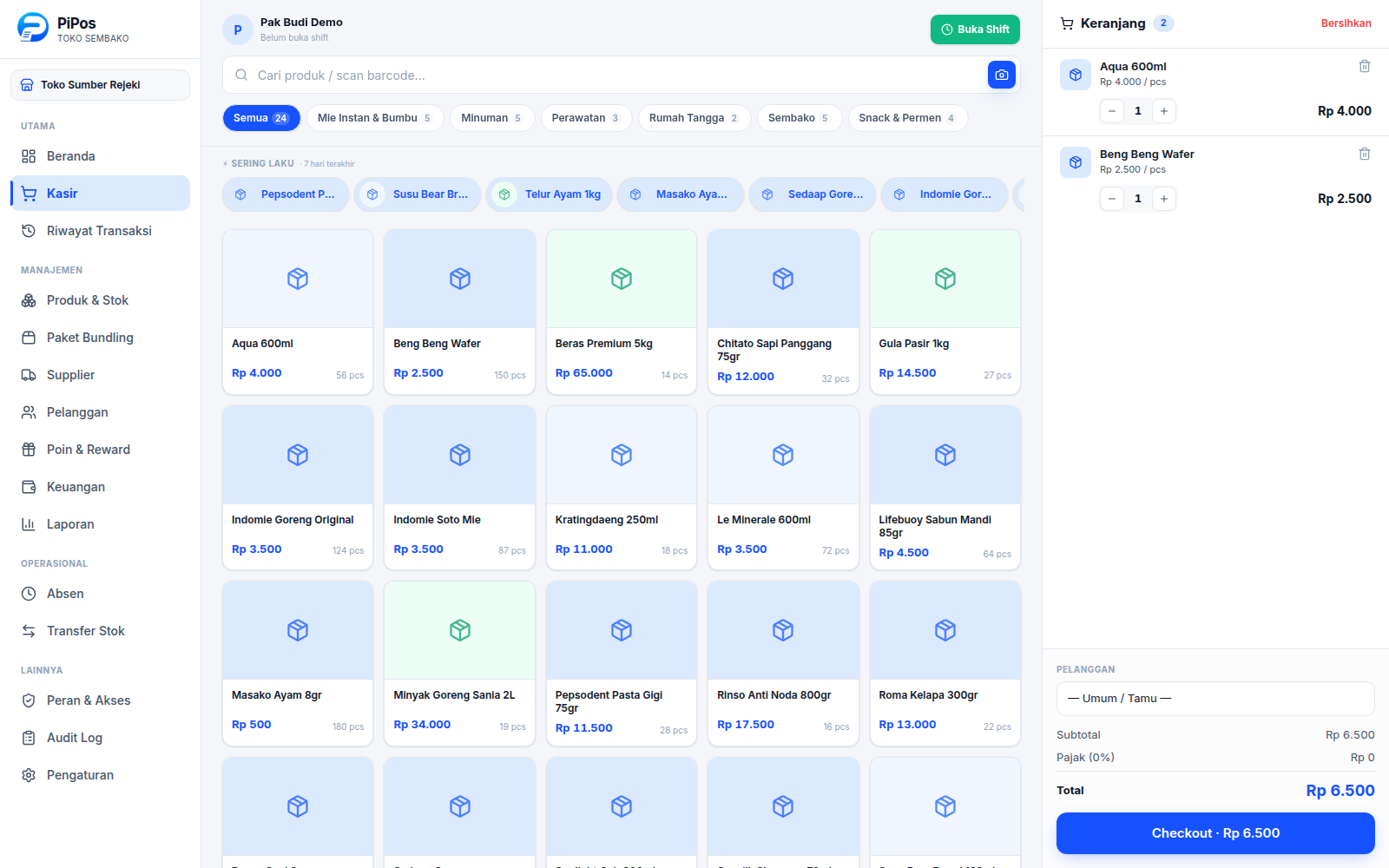Filter by Perawatan category
Viewport: 1389px width, 868px height.
[x=586, y=118]
